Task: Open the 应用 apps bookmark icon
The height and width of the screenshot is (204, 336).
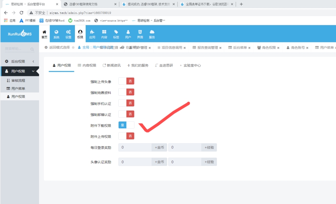Action: point(6,21)
